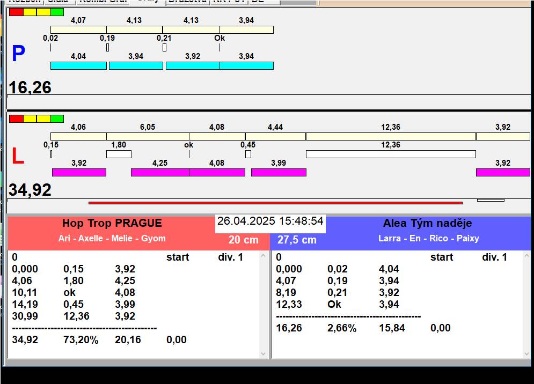Switch to the Kombi Graf tab
The width and height of the screenshot is (534, 384).
[103, 2]
